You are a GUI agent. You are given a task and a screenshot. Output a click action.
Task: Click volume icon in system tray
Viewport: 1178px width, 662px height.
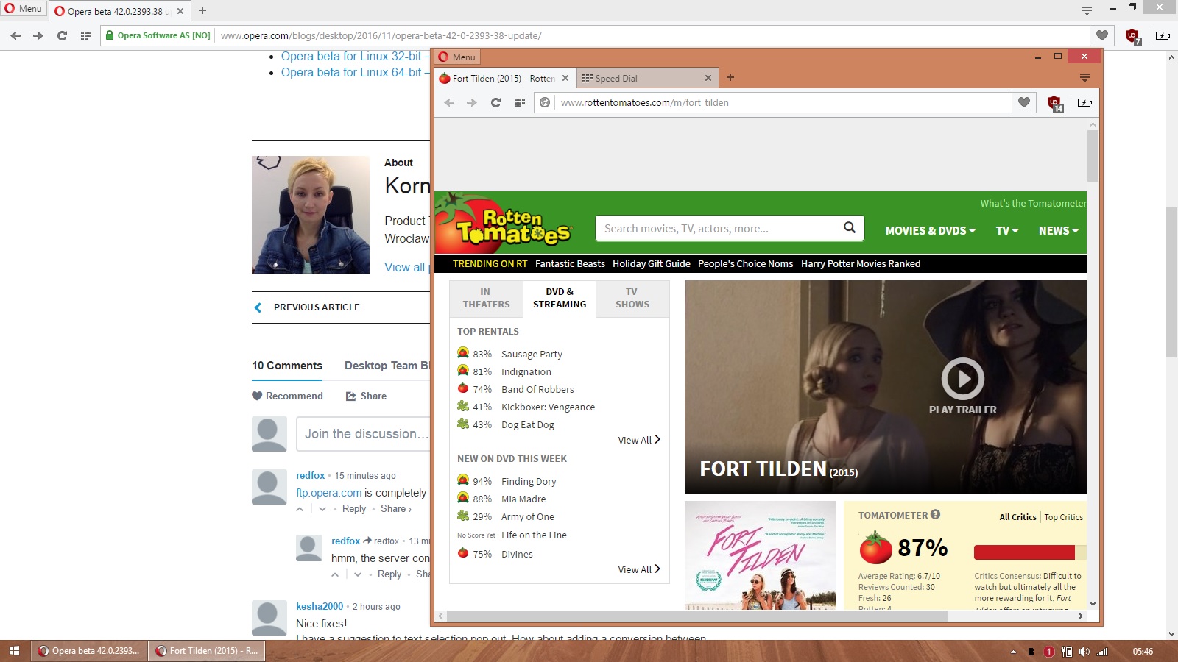click(1084, 652)
